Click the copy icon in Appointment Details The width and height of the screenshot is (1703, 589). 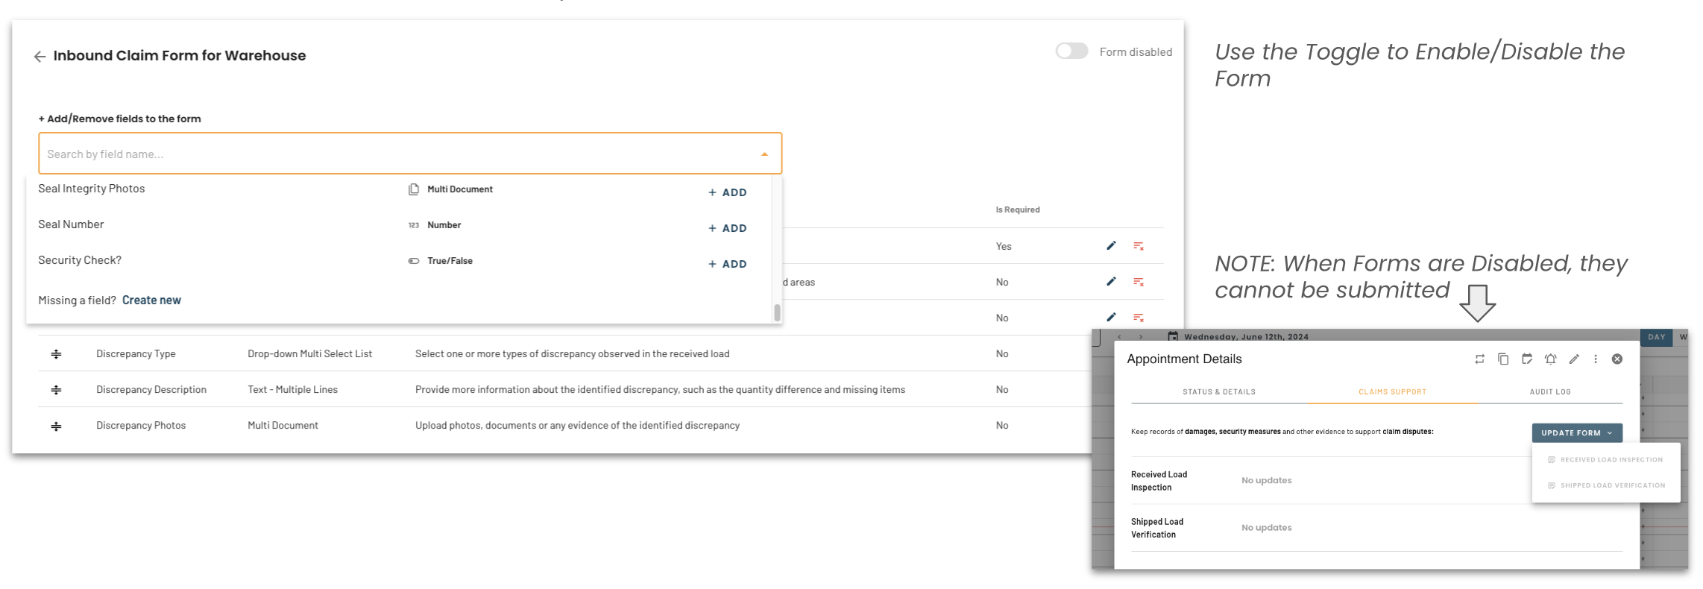pos(1503,359)
